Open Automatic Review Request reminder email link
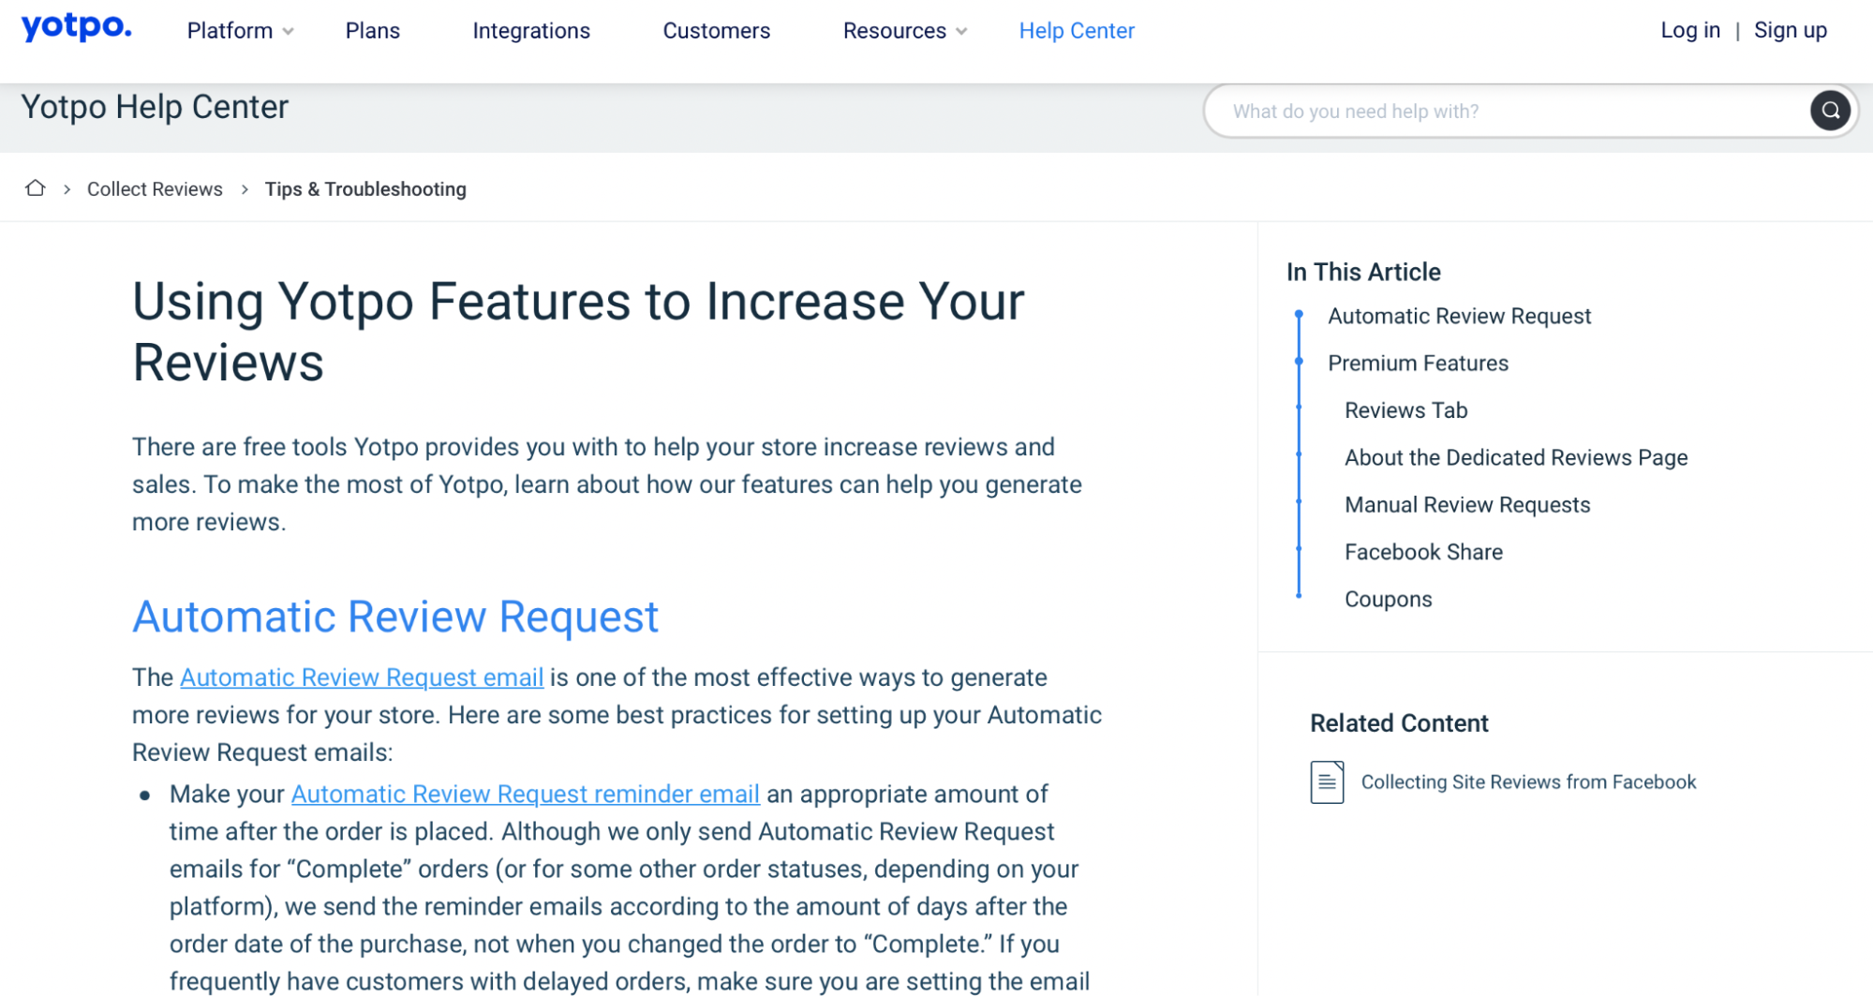 (525, 794)
